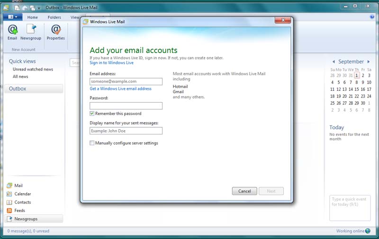This screenshot has height=239, width=379.
Task: Select Unread watched news quick view
Action: coord(33,69)
